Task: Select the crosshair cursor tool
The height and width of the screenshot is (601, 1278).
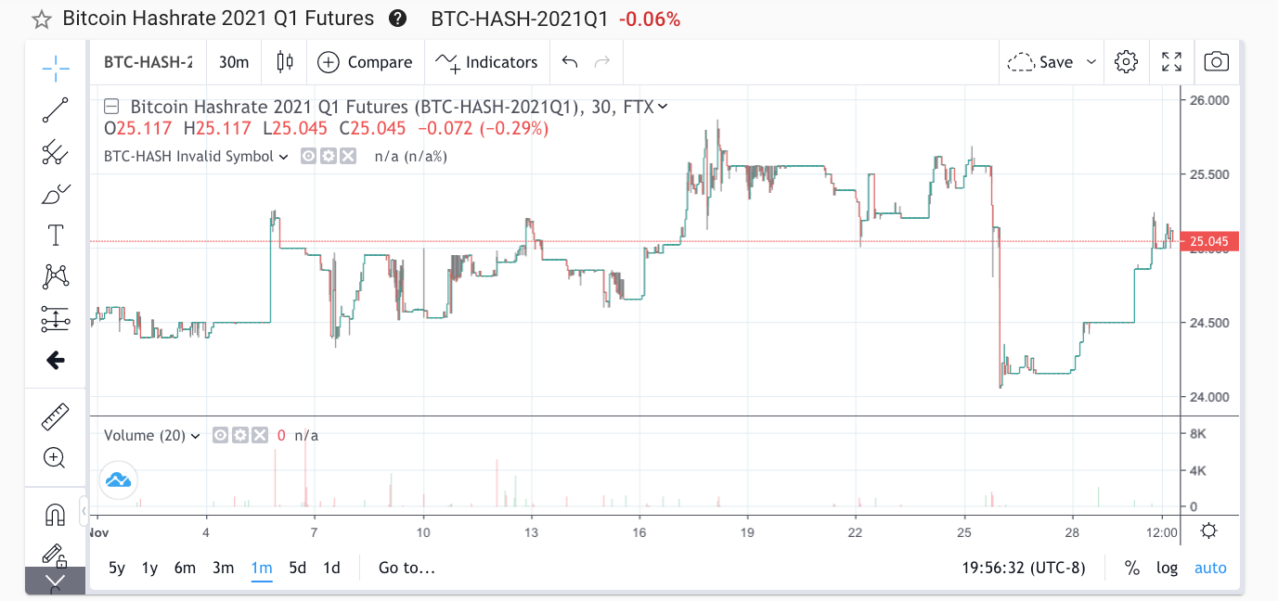Action: coord(56,68)
